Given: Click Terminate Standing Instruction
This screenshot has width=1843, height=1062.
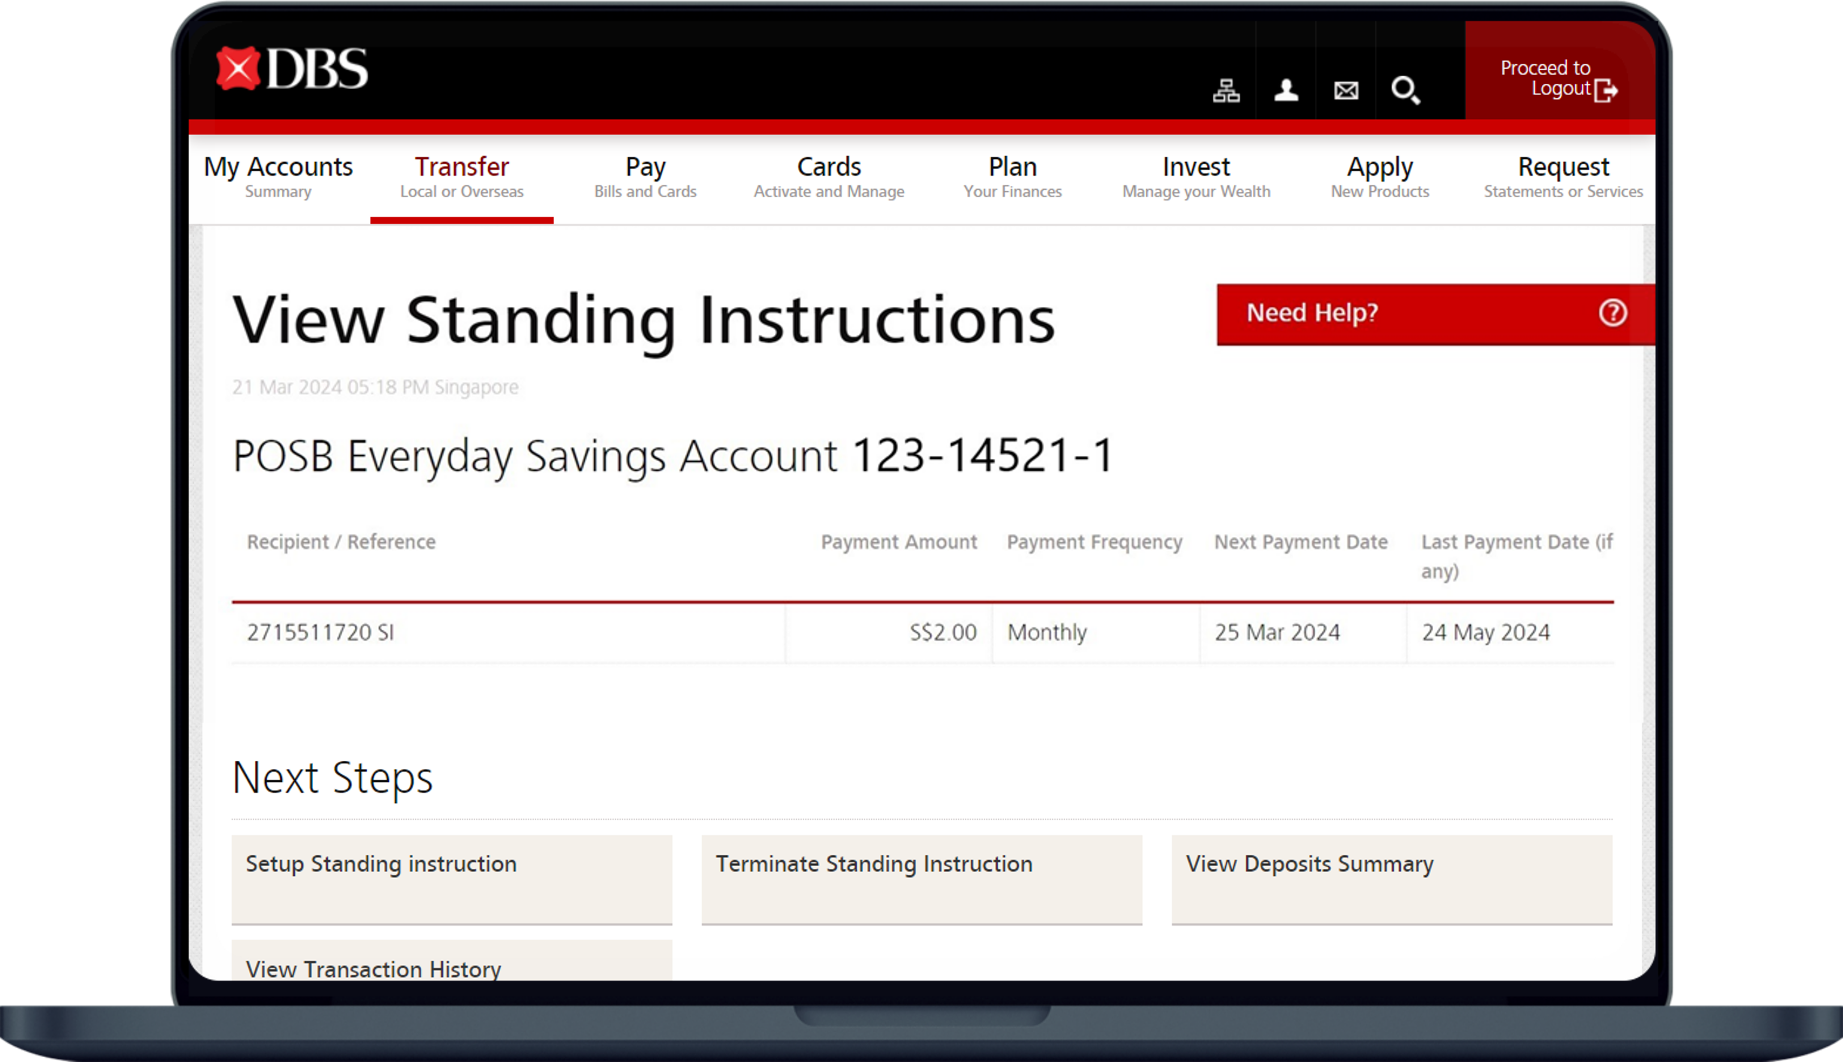Looking at the screenshot, I should pos(921,880).
